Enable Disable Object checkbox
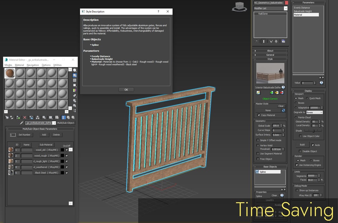This screenshot has height=223, width=338. 300,151
